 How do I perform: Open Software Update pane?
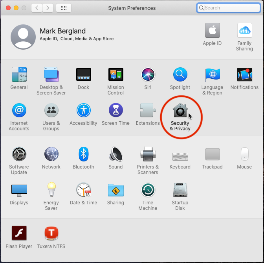pyautogui.click(x=19, y=154)
